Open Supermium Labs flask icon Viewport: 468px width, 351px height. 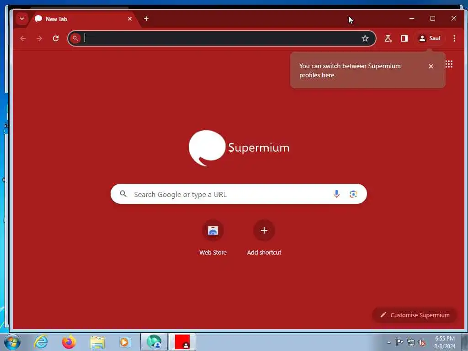pyautogui.click(x=388, y=38)
